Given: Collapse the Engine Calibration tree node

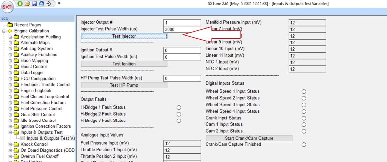Looking at the screenshot, I should (4, 31).
